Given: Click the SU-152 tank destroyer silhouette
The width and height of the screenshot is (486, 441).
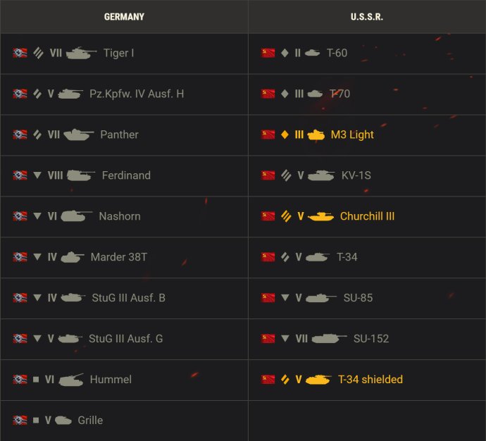Looking at the screenshot, I should pos(328,338).
